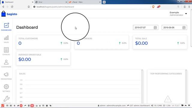Click the Sales chart scrollbar
The height and width of the screenshot is (108, 192).
pyautogui.click(x=142, y=86)
